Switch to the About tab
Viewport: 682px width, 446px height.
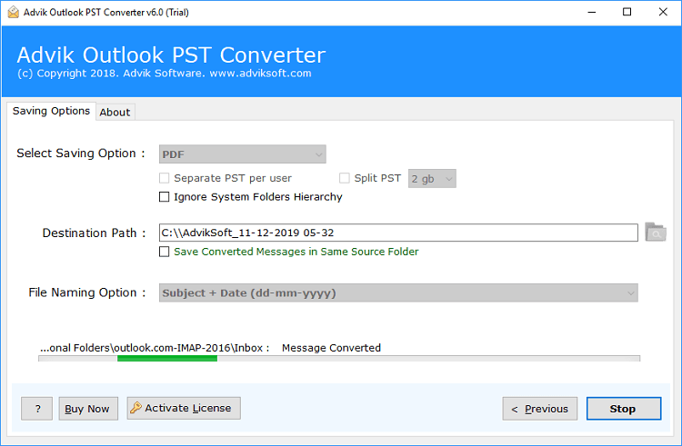pos(115,113)
